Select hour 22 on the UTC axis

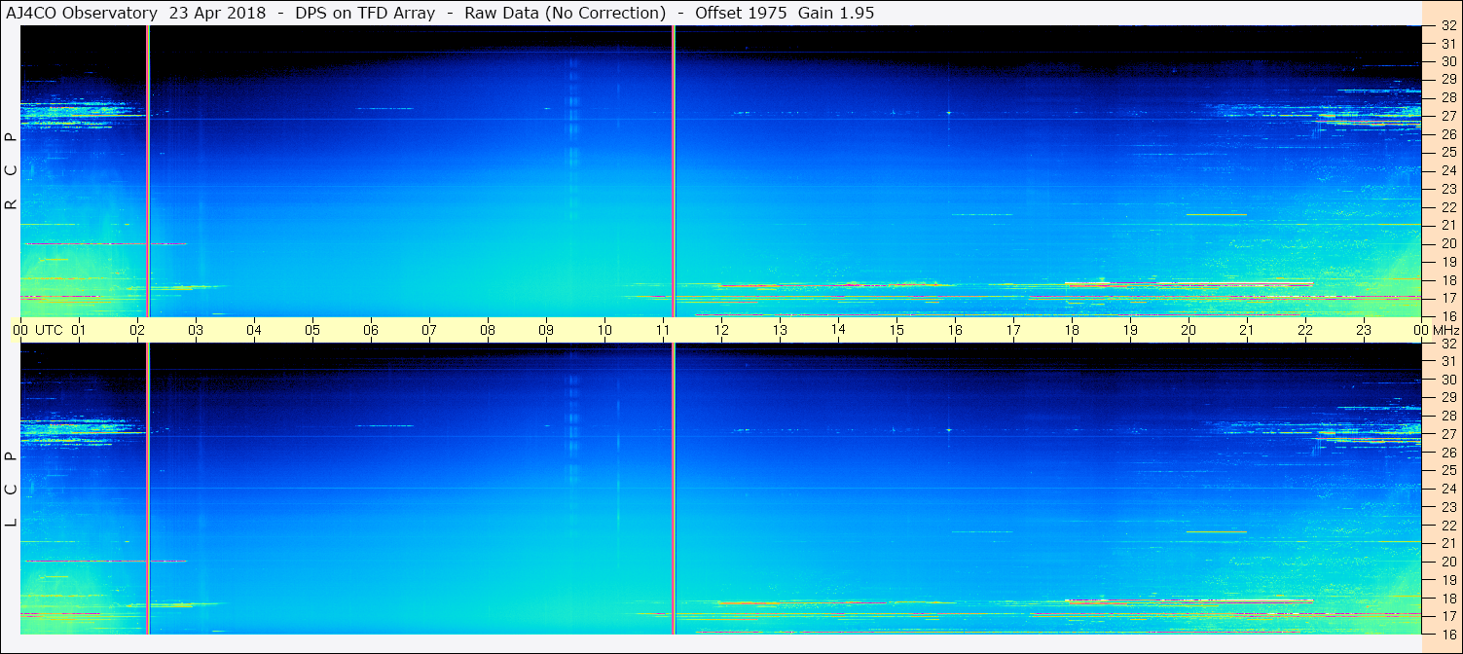1305,330
